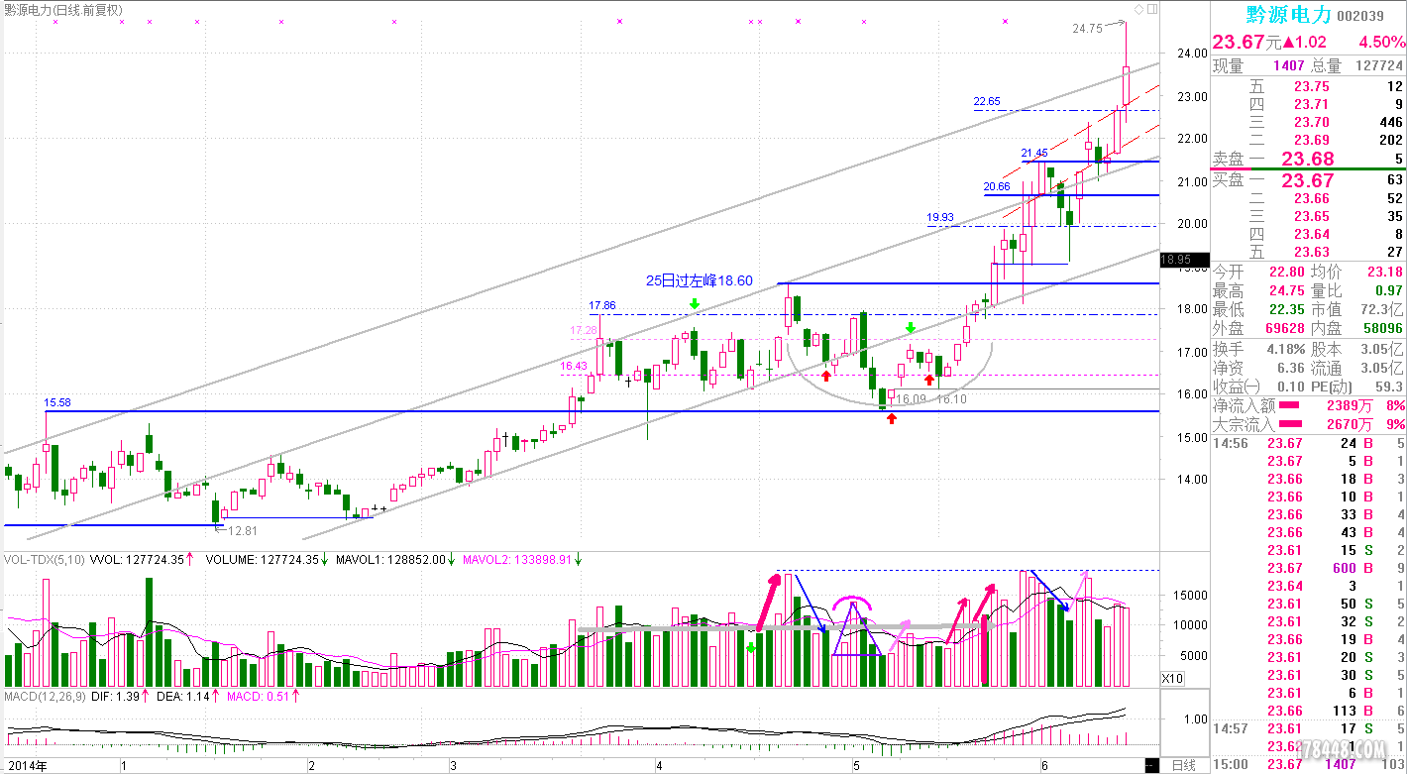Image resolution: width=1407 pixels, height=774 pixels.
Task: Click the 2014年 timeline label
Action: [26, 765]
